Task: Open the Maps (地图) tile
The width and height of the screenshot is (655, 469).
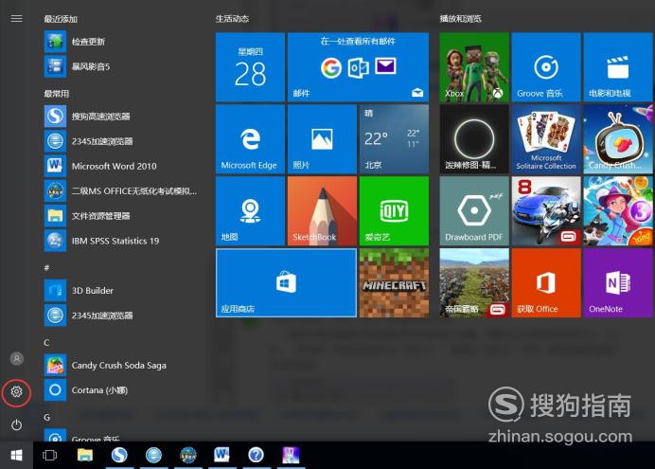Action: click(x=250, y=210)
